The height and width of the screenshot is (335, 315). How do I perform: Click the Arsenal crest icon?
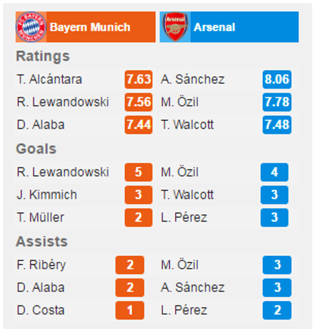click(x=175, y=27)
